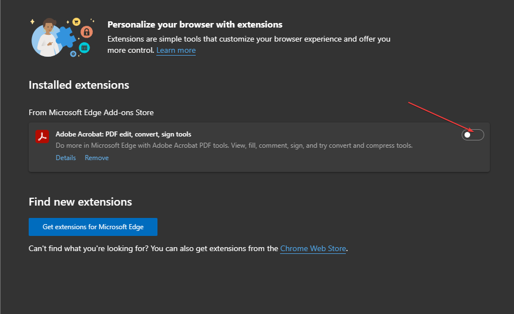Click the red Adobe Acrobat extension icon
This screenshot has width=514, height=314.
(x=42, y=136)
